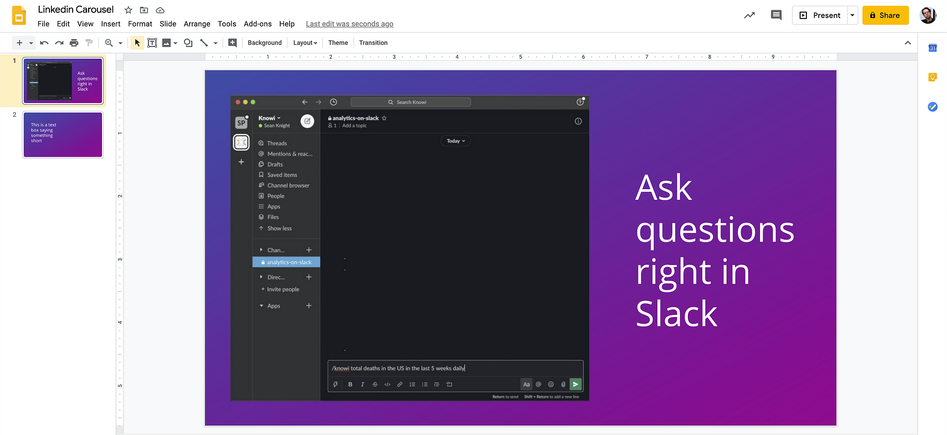Open the zoom level dropdown arrow
The height and width of the screenshot is (435, 947).
pos(120,43)
